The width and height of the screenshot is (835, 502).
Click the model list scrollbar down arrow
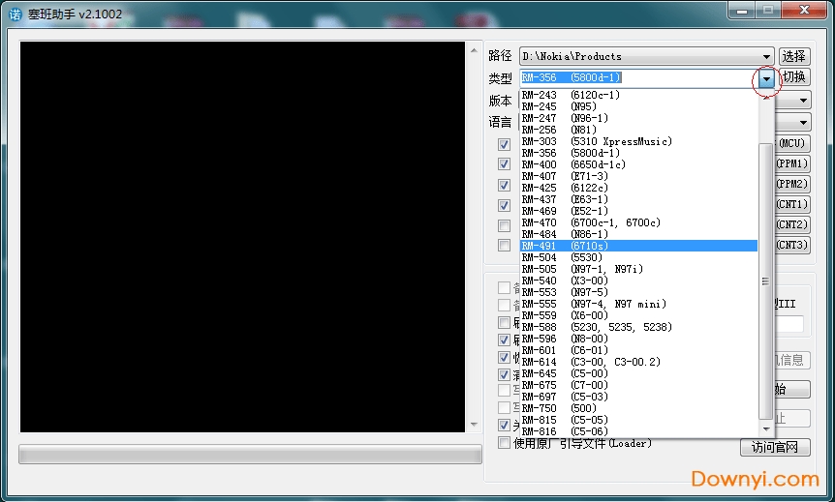point(766,428)
